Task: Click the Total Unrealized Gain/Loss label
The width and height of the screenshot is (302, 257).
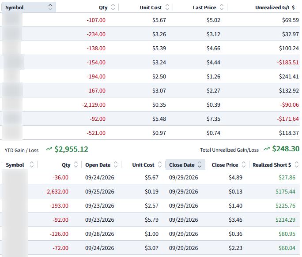Action: coord(229,150)
